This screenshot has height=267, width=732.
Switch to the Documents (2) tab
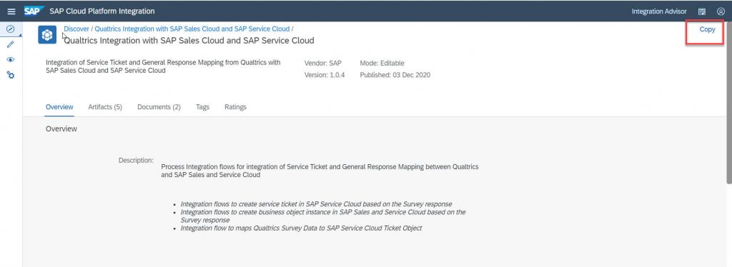pyautogui.click(x=159, y=107)
